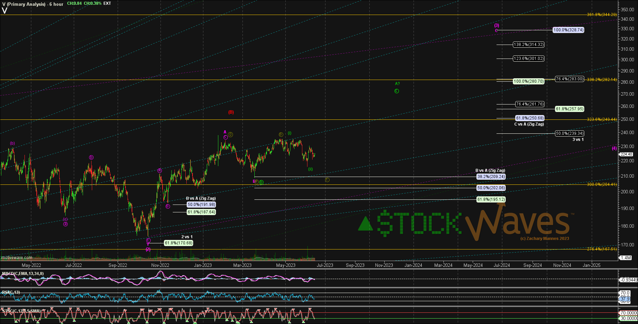Click the 50.0%(239.34) Fibonacci label
638x324 pixels.
click(x=569, y=133)
